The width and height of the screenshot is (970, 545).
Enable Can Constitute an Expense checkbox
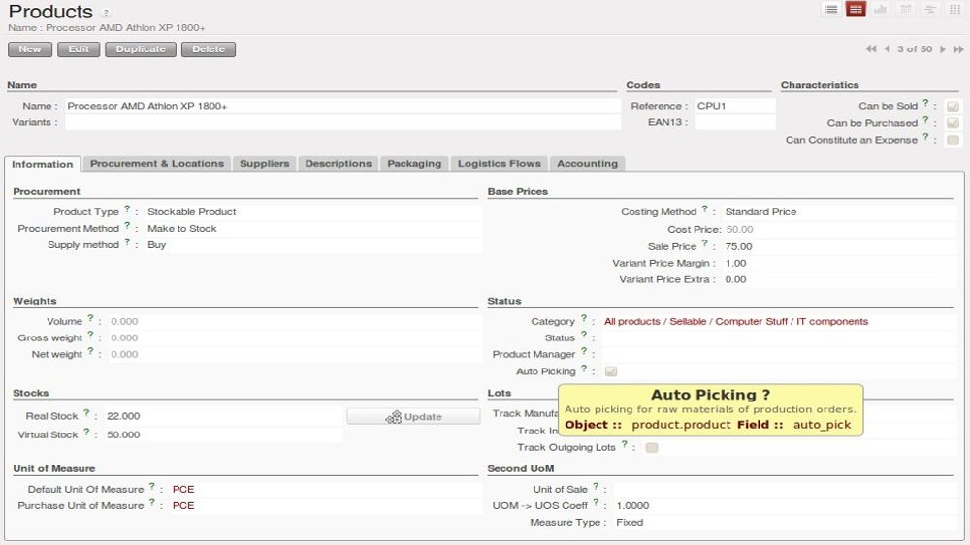(953, 140)
